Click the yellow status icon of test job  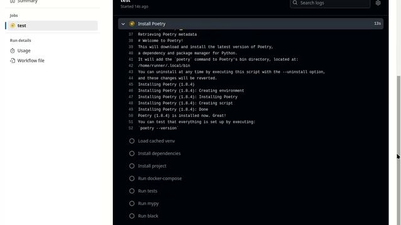click(x=13, y=26)
